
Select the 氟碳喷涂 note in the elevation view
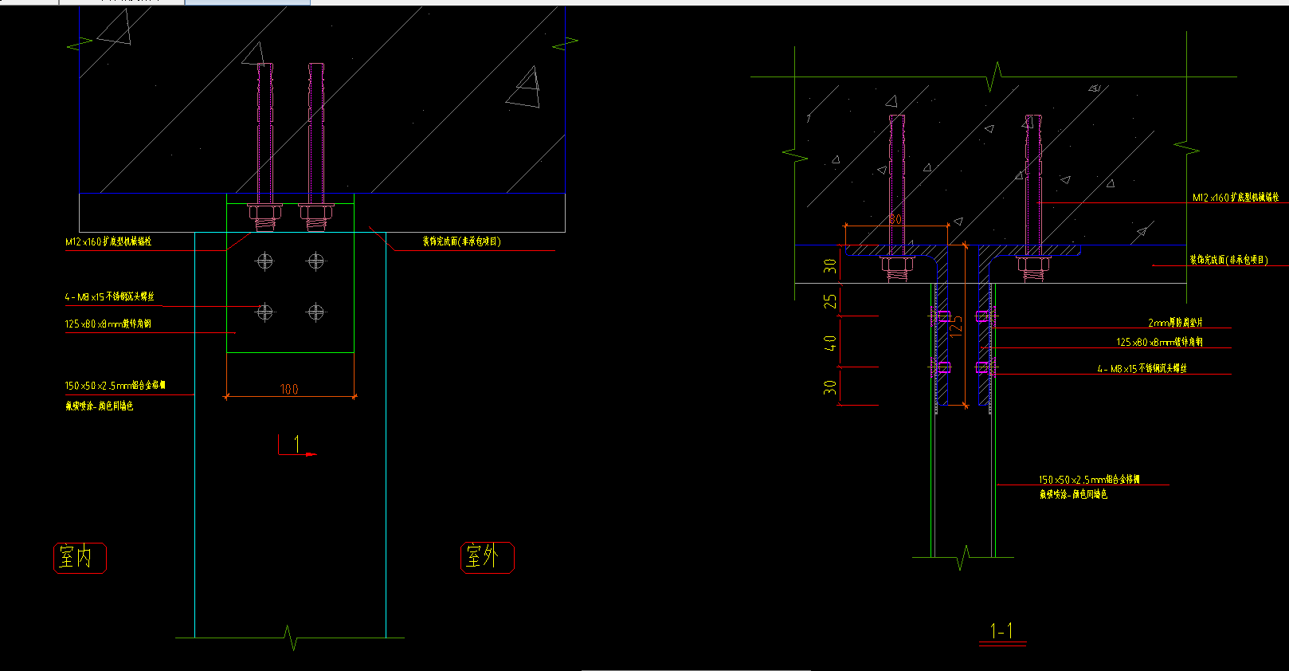click(100, 406)
